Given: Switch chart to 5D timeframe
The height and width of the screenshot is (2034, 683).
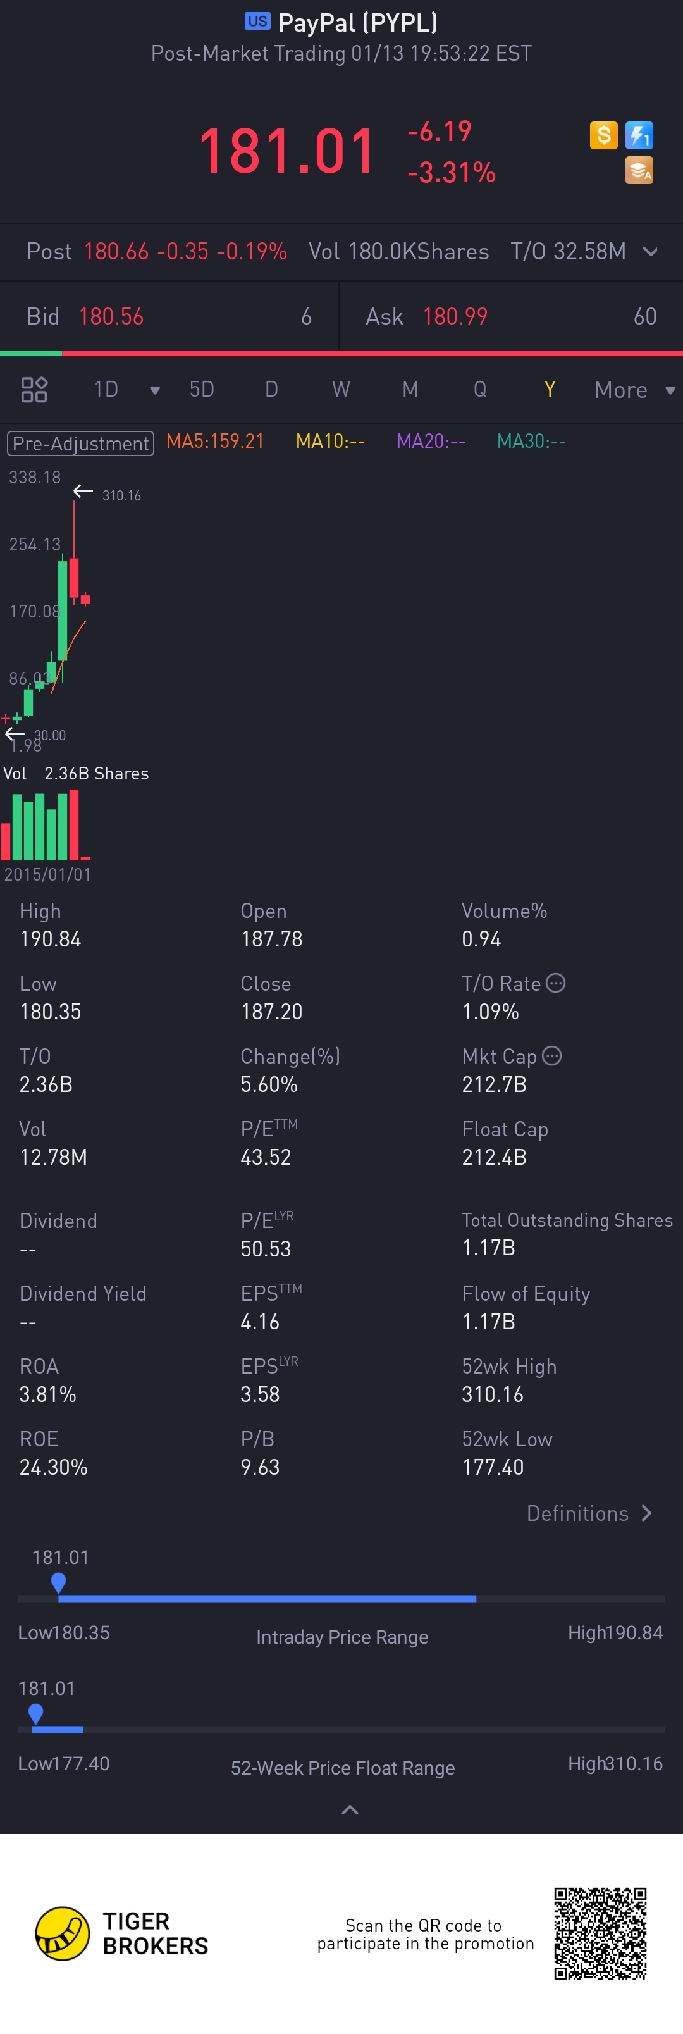Looking at the screenshot, I should pyautogui.click(x=201, y=389).
